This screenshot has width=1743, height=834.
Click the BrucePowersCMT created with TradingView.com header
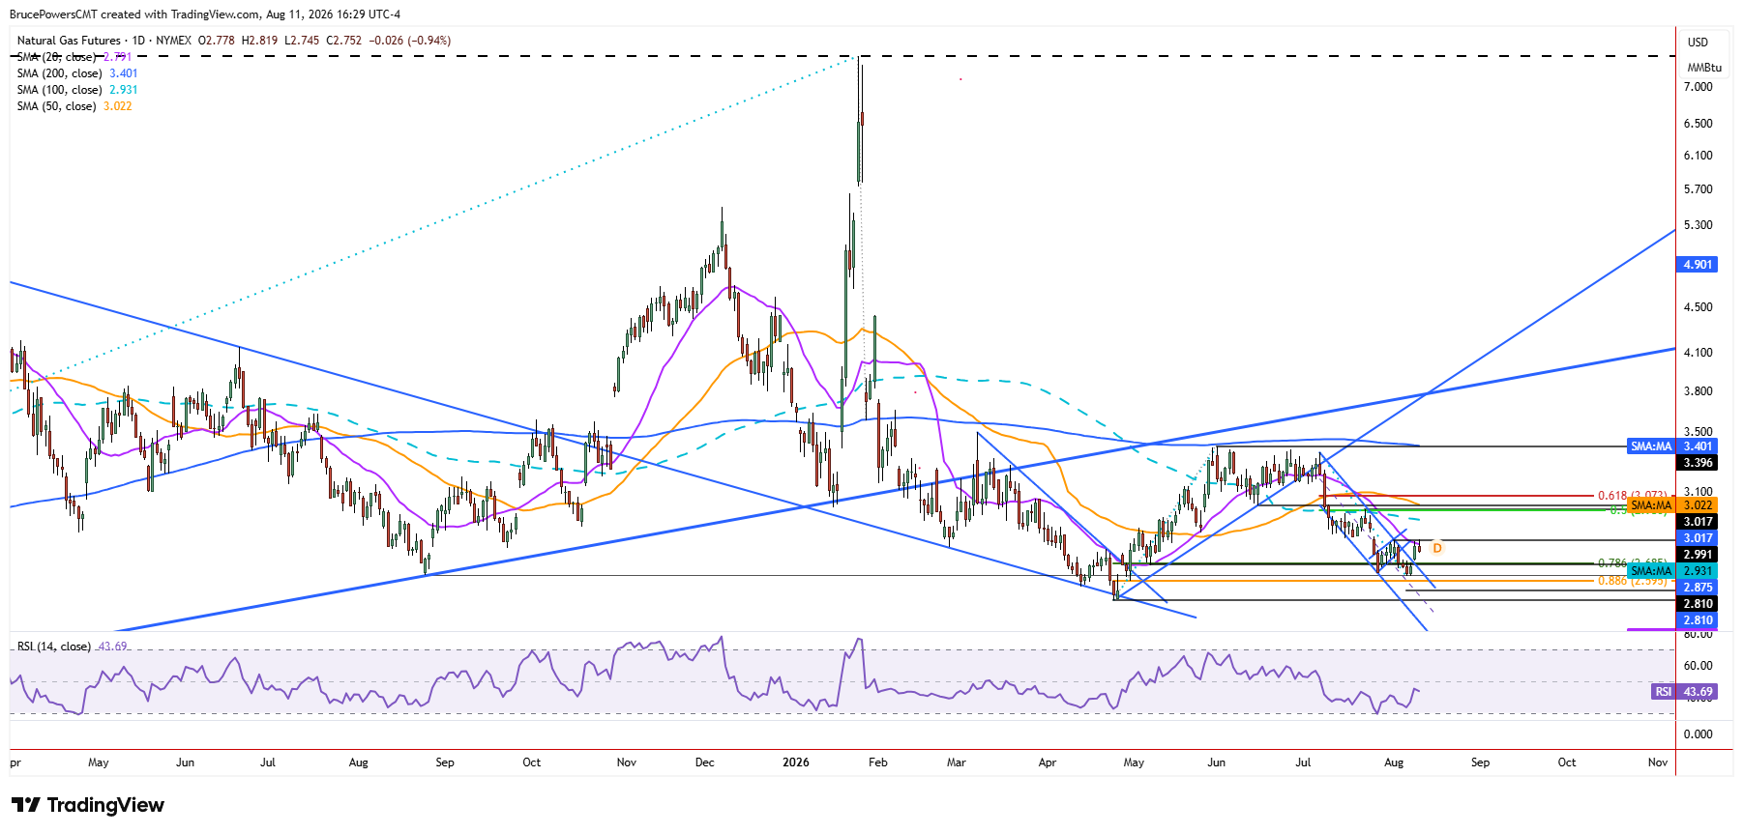click(205, 14)
